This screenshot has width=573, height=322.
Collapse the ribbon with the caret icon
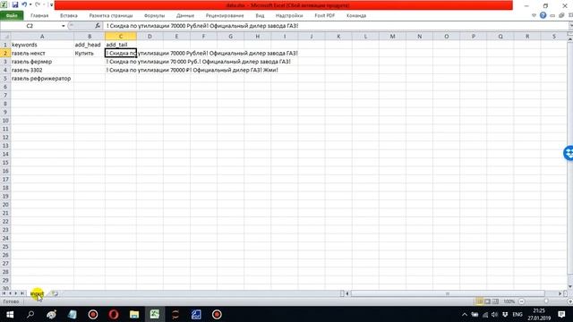click(534, 15)
